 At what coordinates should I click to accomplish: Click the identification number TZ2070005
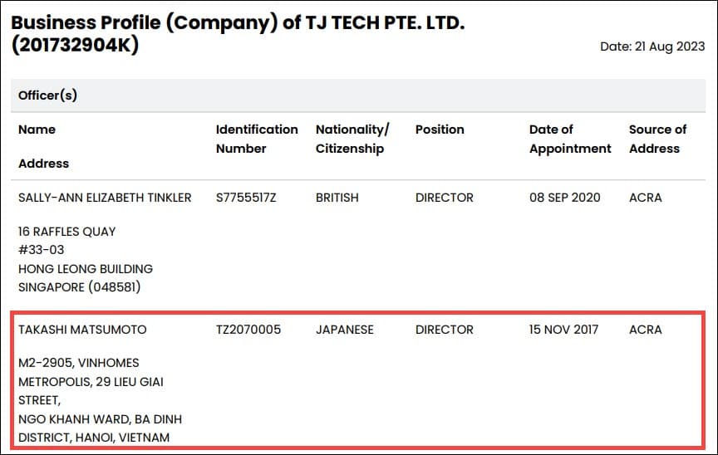coord(248,330)
